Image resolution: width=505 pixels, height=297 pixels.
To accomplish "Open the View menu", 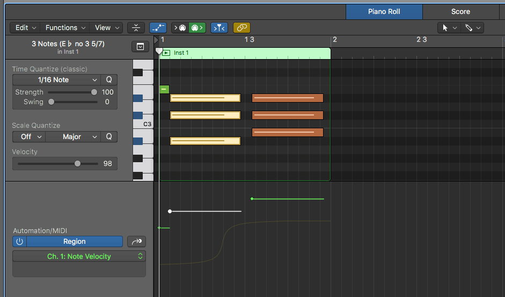I will pos(107,28).
